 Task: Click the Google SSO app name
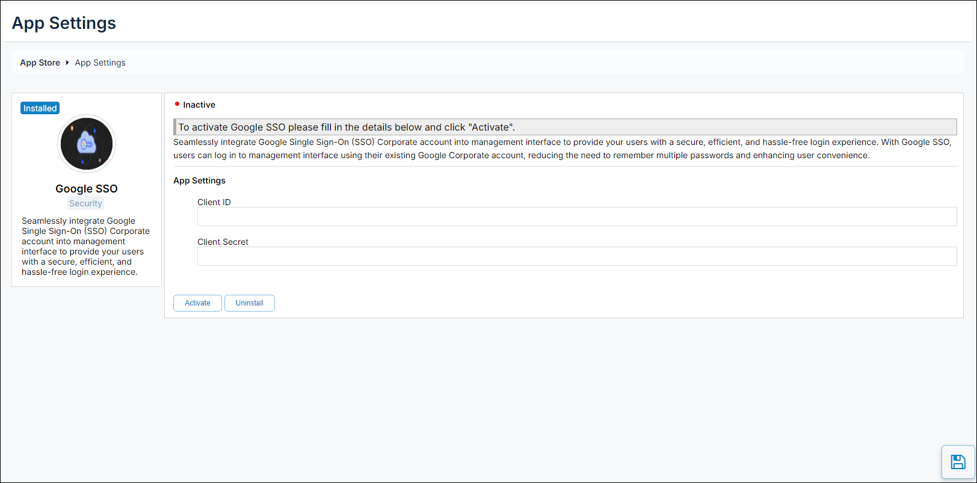tap(87, 189)
